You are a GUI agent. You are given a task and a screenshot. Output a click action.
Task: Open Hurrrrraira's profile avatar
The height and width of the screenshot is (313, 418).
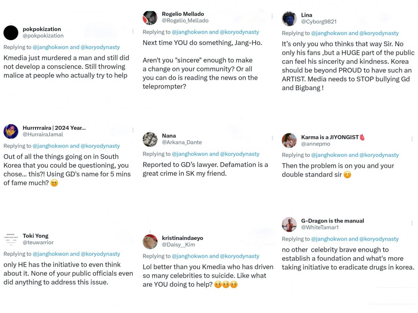[11, 131]
